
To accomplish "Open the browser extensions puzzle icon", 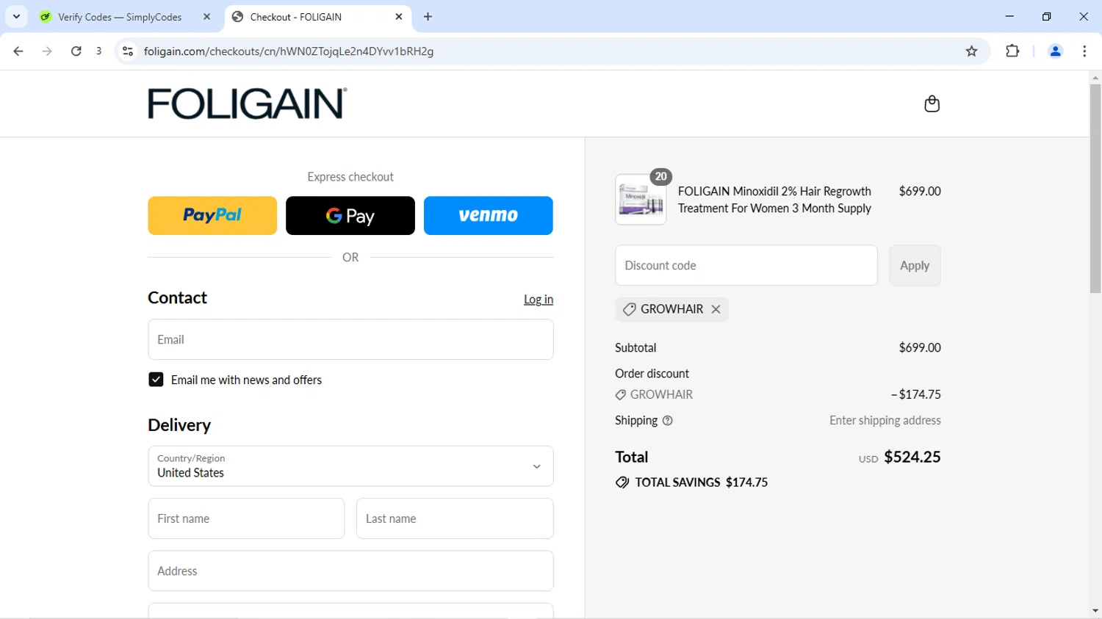I will pyautogui.click(x=1012, y=51).
